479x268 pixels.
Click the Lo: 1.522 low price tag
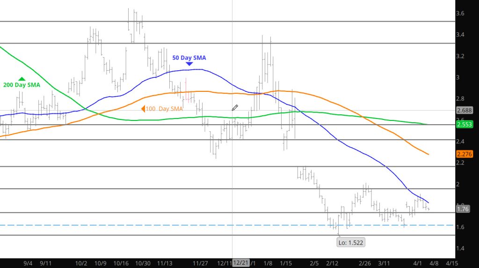(350, 242)
